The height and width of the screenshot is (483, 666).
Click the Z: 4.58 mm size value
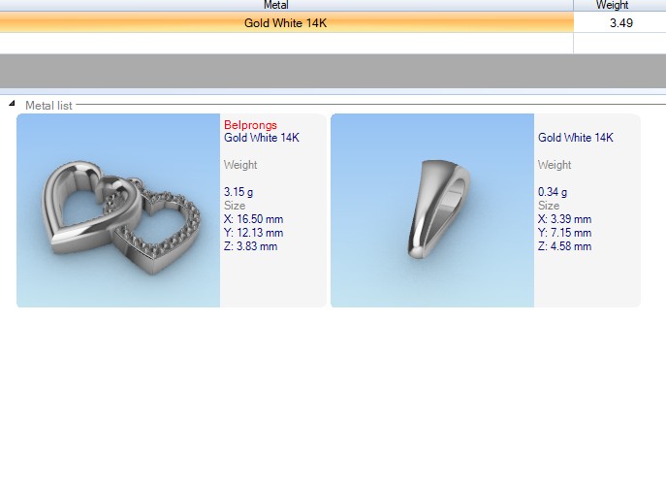coord(564,246)
